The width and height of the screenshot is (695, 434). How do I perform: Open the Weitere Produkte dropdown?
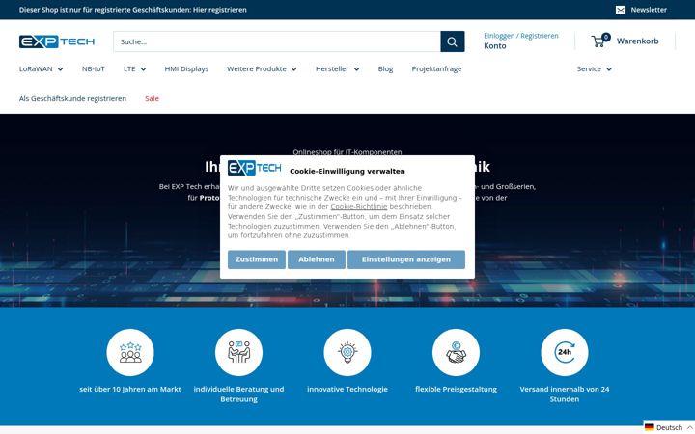(x=262, y=69)
